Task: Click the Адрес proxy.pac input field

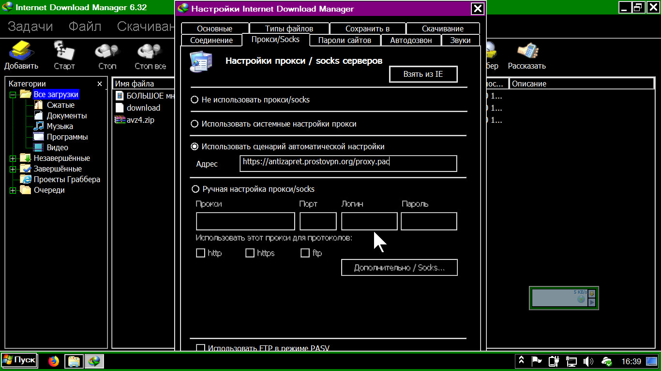Action: click(348, 163)
